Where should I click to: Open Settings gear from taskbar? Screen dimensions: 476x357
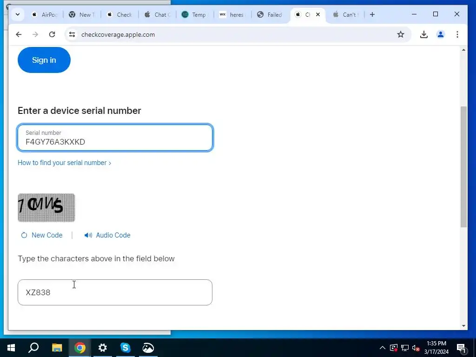[x=103, y=348]
